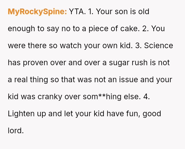Click the word rush
The width and height of the screenshot is (185, 149).
coord(140,62)
